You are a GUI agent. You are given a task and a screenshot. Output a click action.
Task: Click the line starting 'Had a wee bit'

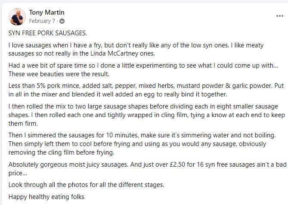[143, 65]
